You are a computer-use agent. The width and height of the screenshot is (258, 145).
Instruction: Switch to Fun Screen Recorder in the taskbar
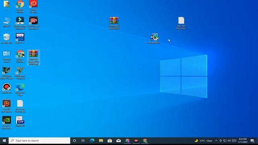pos(136,141)
